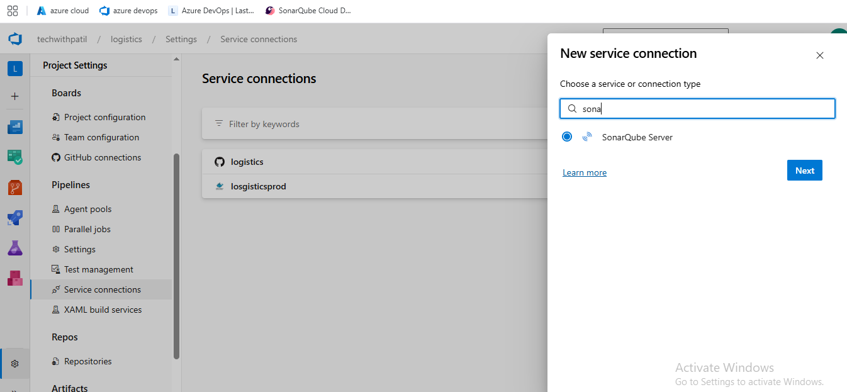This screenshot has height=392, width=847.
Task: Open Pipelines rocket icon in left rail
Action: click(x=15, y=218)
